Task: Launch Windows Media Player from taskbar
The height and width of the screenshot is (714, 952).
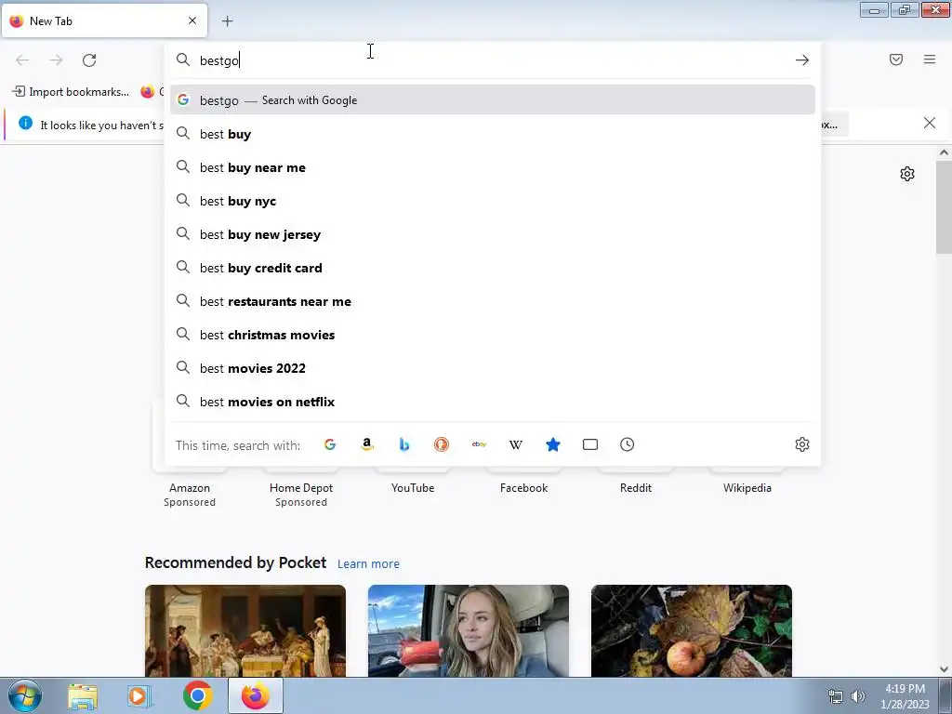Action: point(139,695)
